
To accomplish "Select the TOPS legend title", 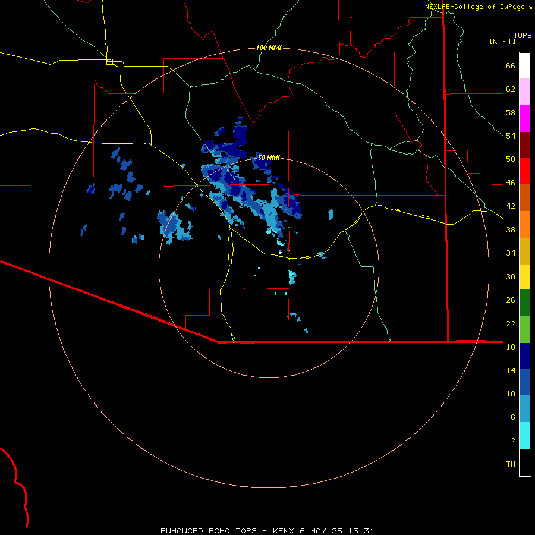I will click(x=523, y=35).
